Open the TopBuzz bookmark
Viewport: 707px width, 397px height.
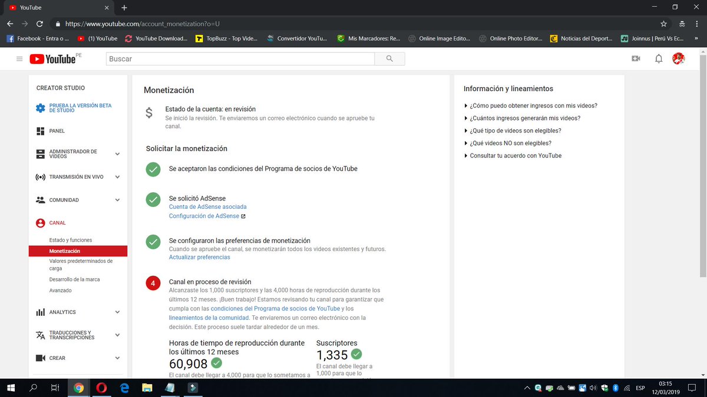[x=227, y=38]
